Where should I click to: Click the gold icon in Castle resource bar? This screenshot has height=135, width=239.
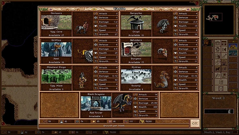142,122
